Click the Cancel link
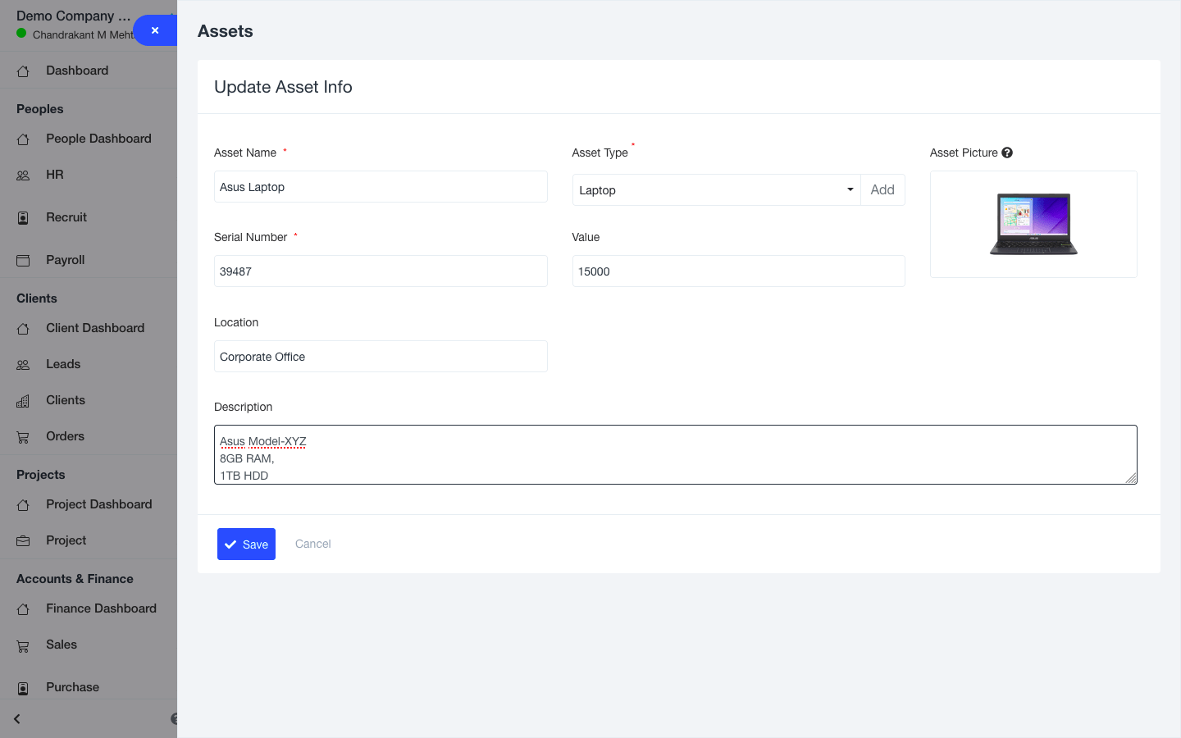The height and width of the screenshot is (738, 1181). pos(312,544)
